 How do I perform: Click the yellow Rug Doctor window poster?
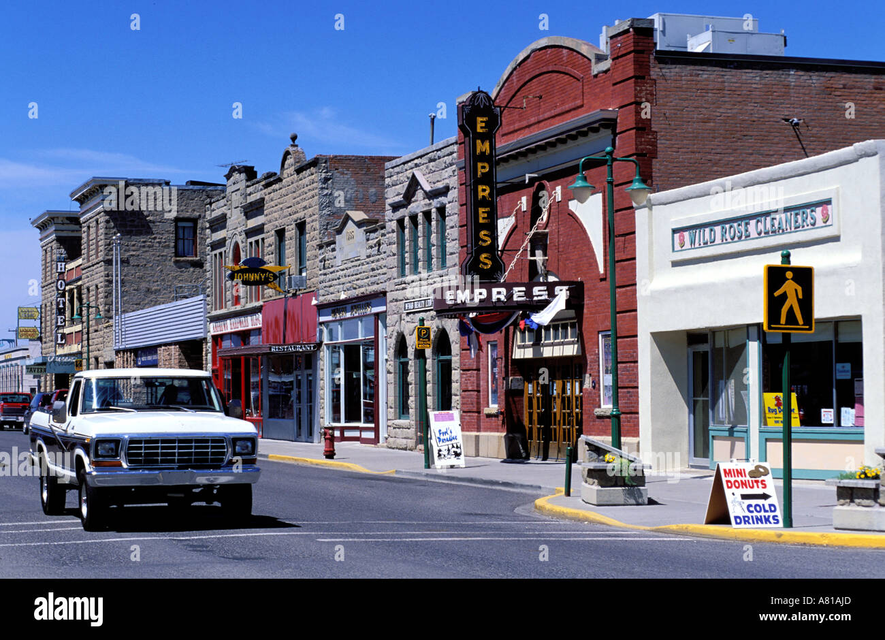[781, 409]
